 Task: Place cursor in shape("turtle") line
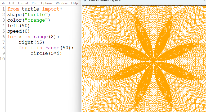click(29, 15)
